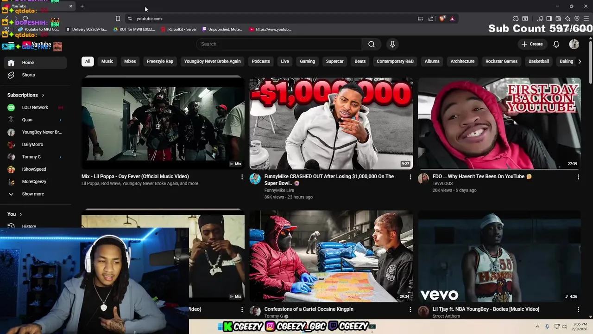Open IRLToolkit Server bookmark
Viewport: 593px width, 334px height.
(x=179, y=29)
